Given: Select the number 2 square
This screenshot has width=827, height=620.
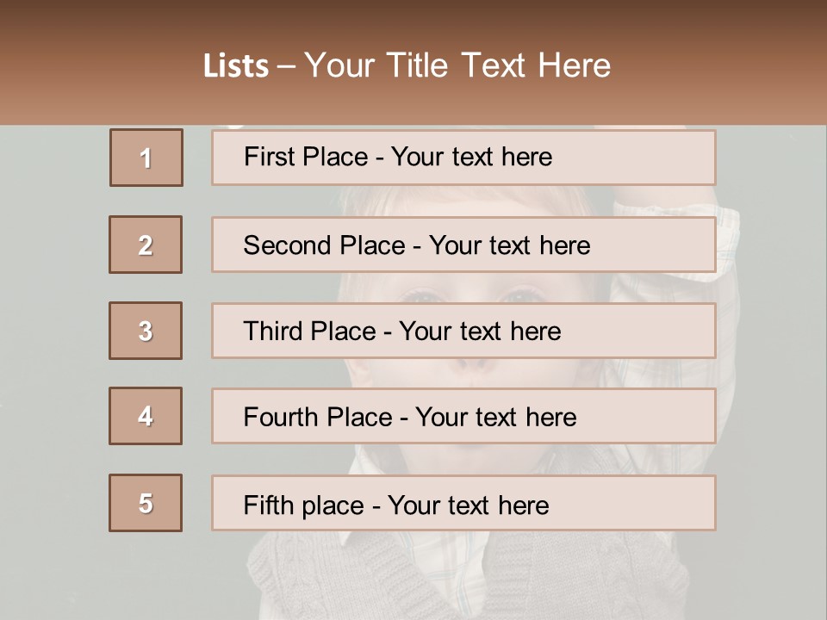Looking at the screenshot, I should (146, 245).
